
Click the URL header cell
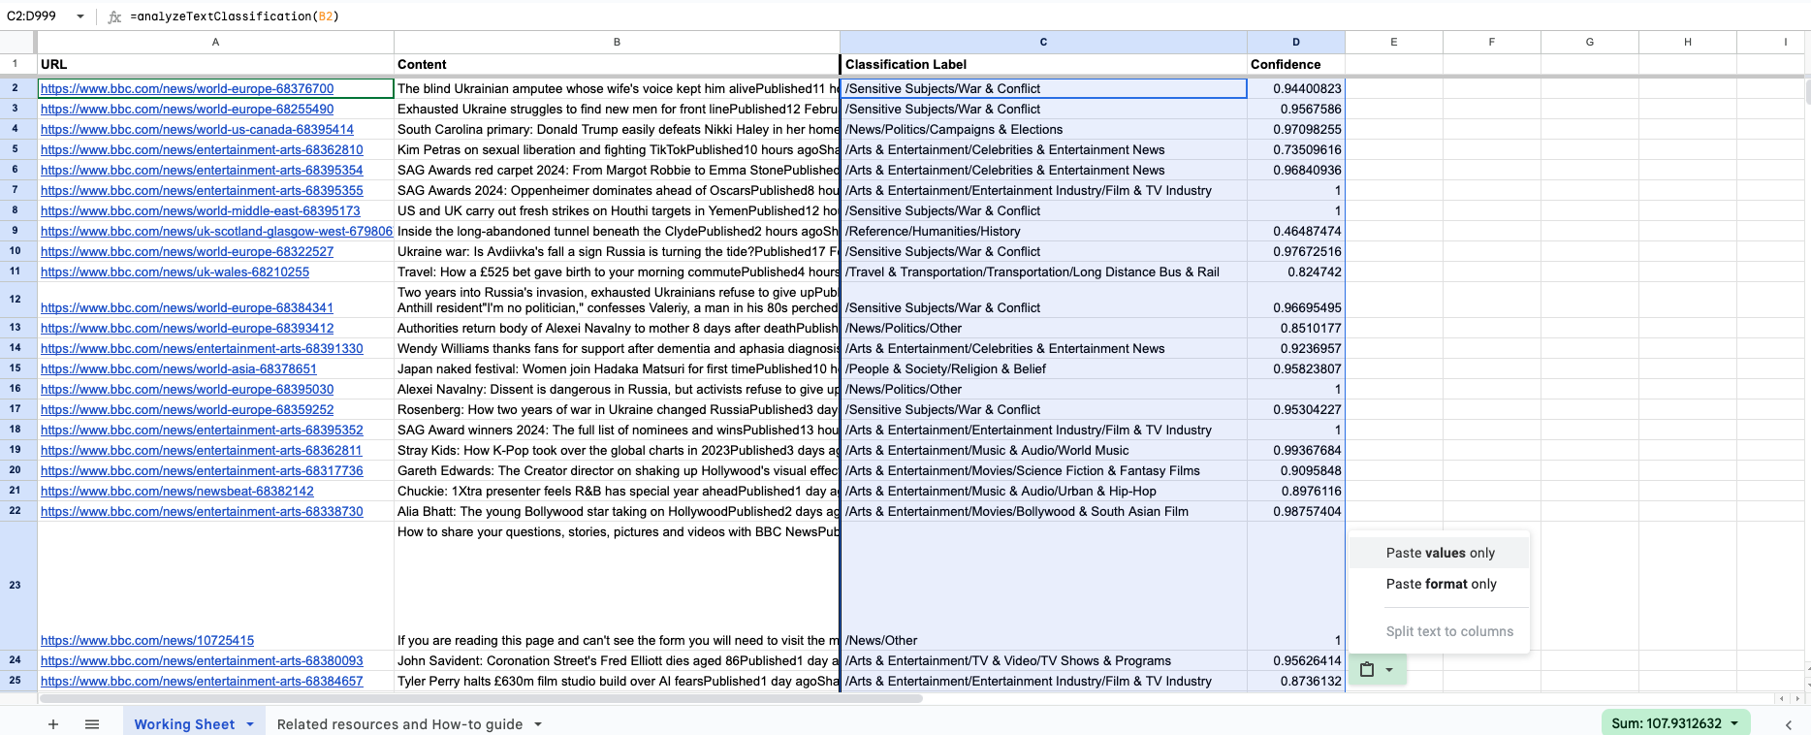(215, 64)
